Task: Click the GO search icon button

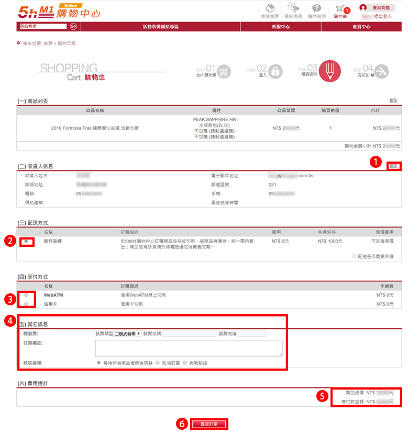Action: pos(73,26)
